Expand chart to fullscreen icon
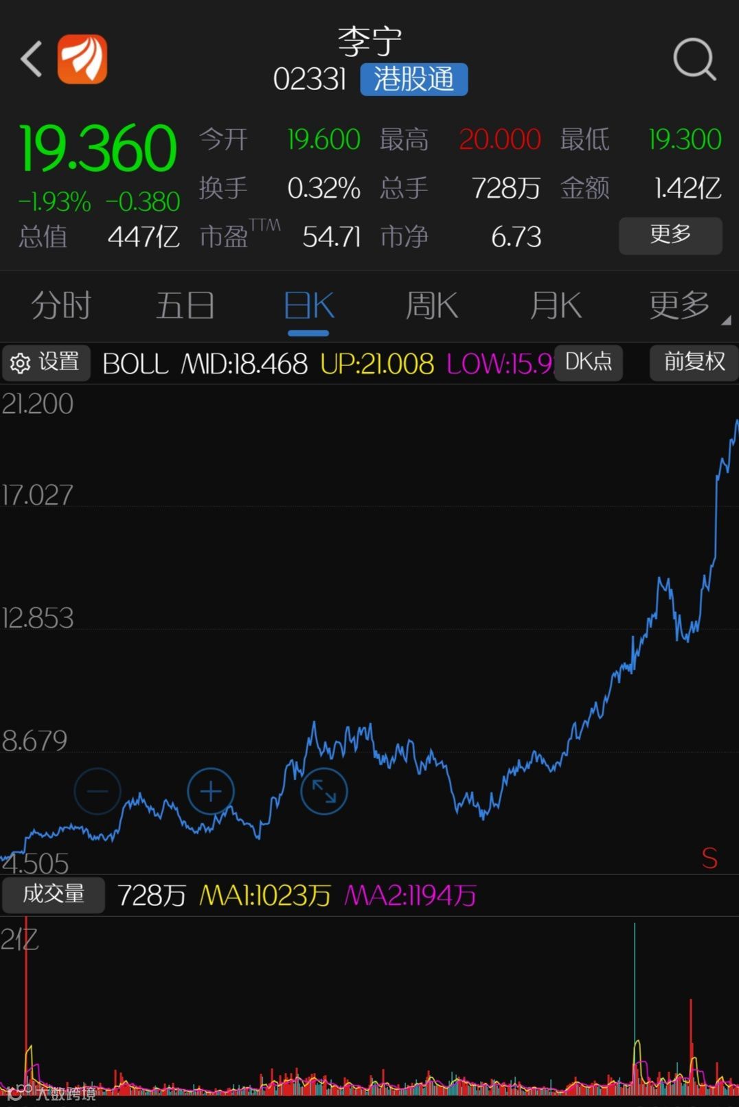 (x=324, y=791)
